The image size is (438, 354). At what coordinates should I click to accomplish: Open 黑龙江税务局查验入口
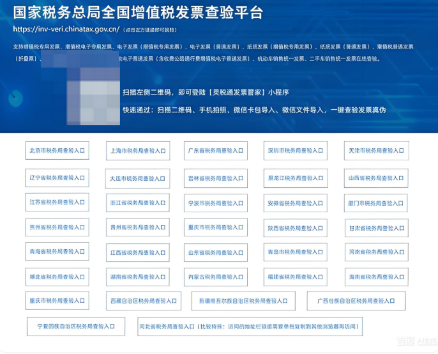tap(296, 178)
